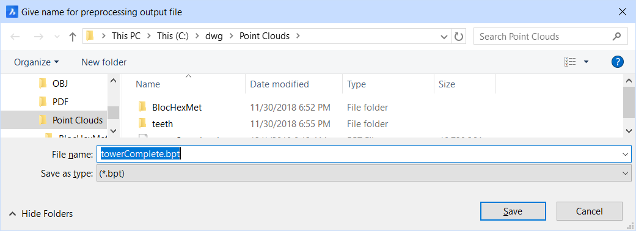Screen dimensions: 636x231
Task: Expand the address bar history chevron
Action: tap(444, 37)
